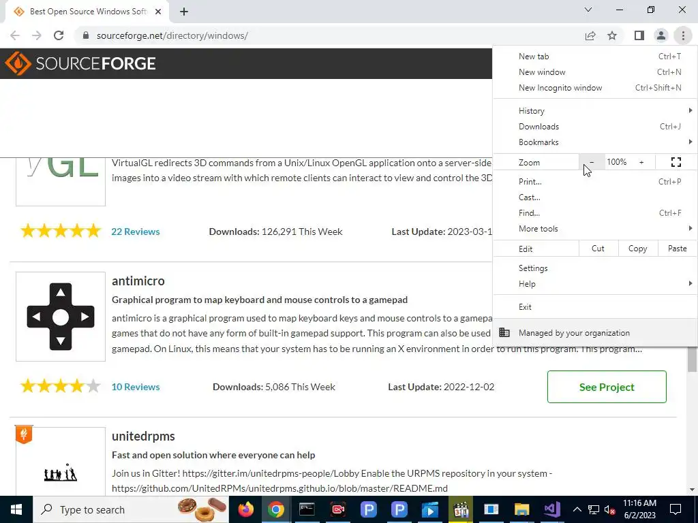Open a new tab with the plus button
This screenshot has height=523, width=698.
tap(184, 12)
